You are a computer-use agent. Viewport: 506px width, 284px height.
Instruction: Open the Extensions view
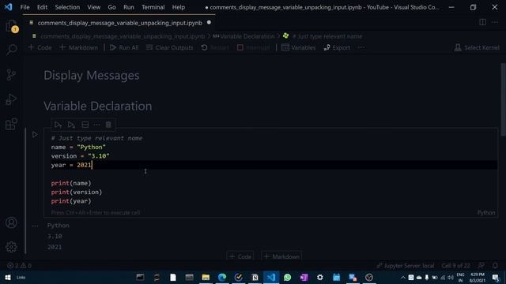[x=11, y=124]
